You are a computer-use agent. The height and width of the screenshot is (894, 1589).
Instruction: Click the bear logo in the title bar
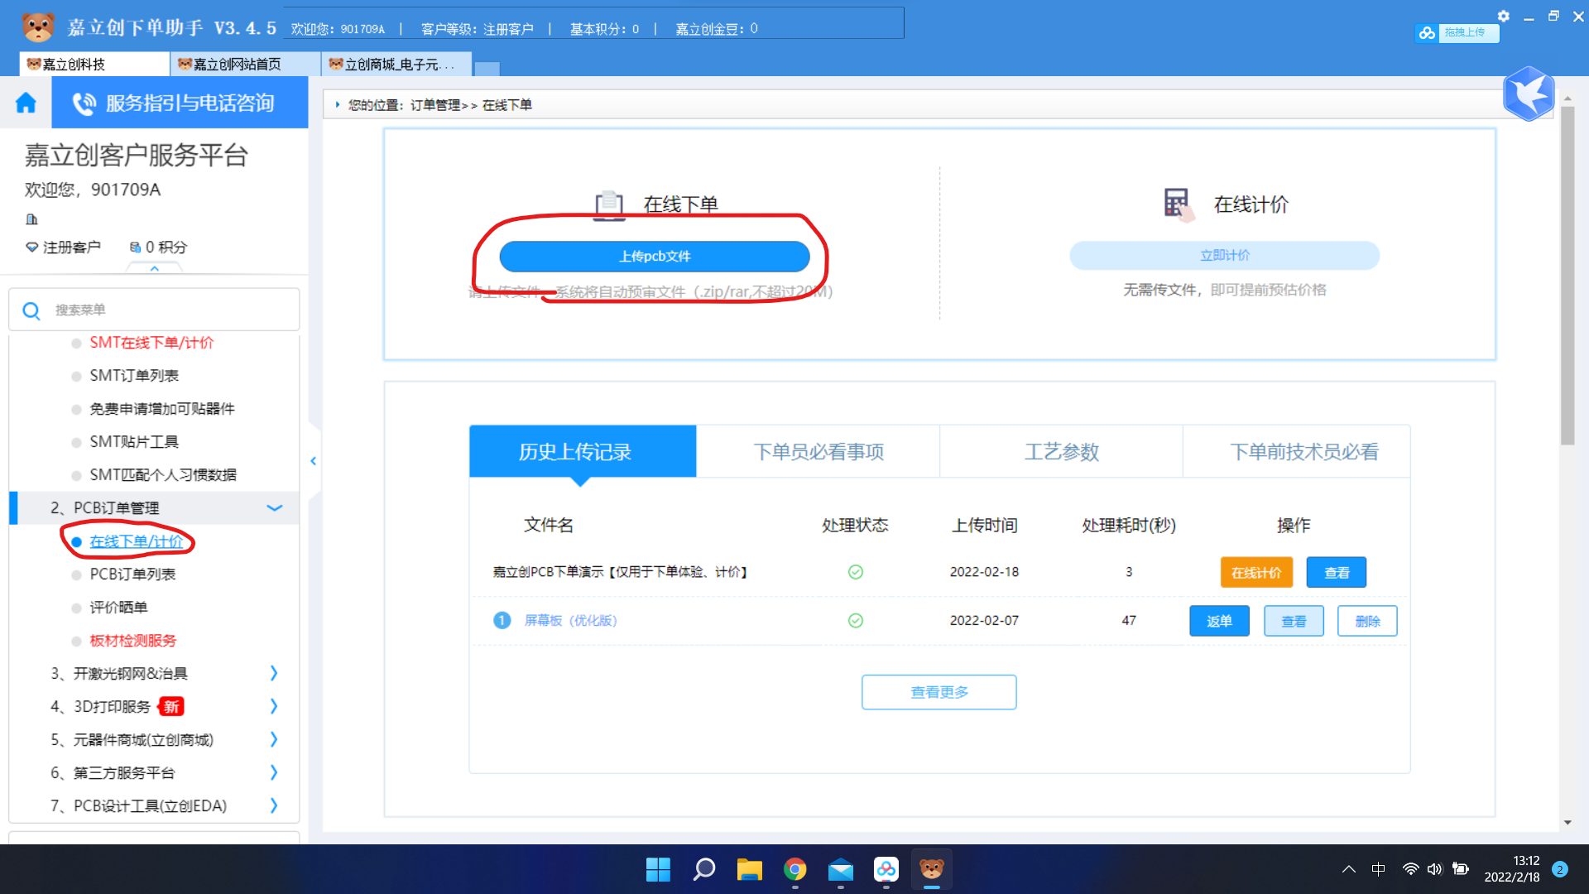point(37,27)
